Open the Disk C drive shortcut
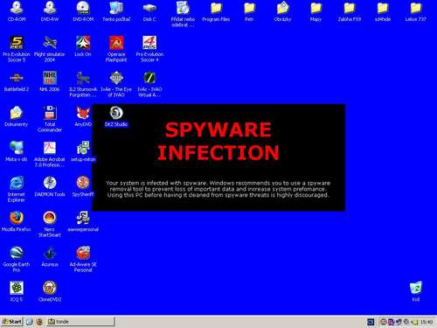 click(149, 8)
